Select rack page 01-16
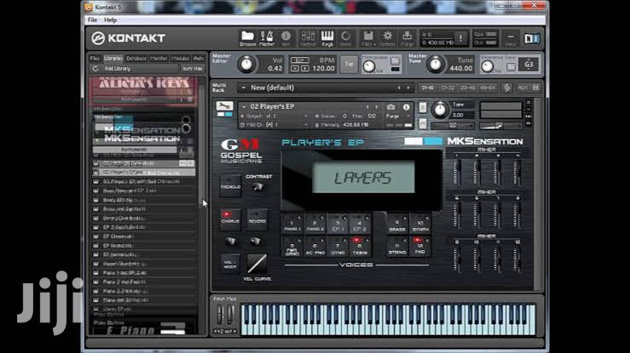The image size is (630, 353). [x=427, y=88]
